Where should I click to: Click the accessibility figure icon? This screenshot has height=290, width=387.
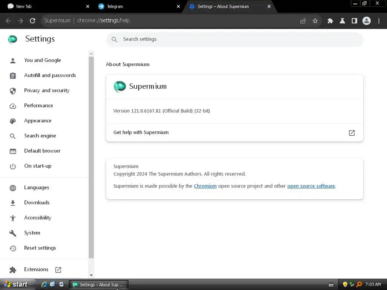coord(13,218)
